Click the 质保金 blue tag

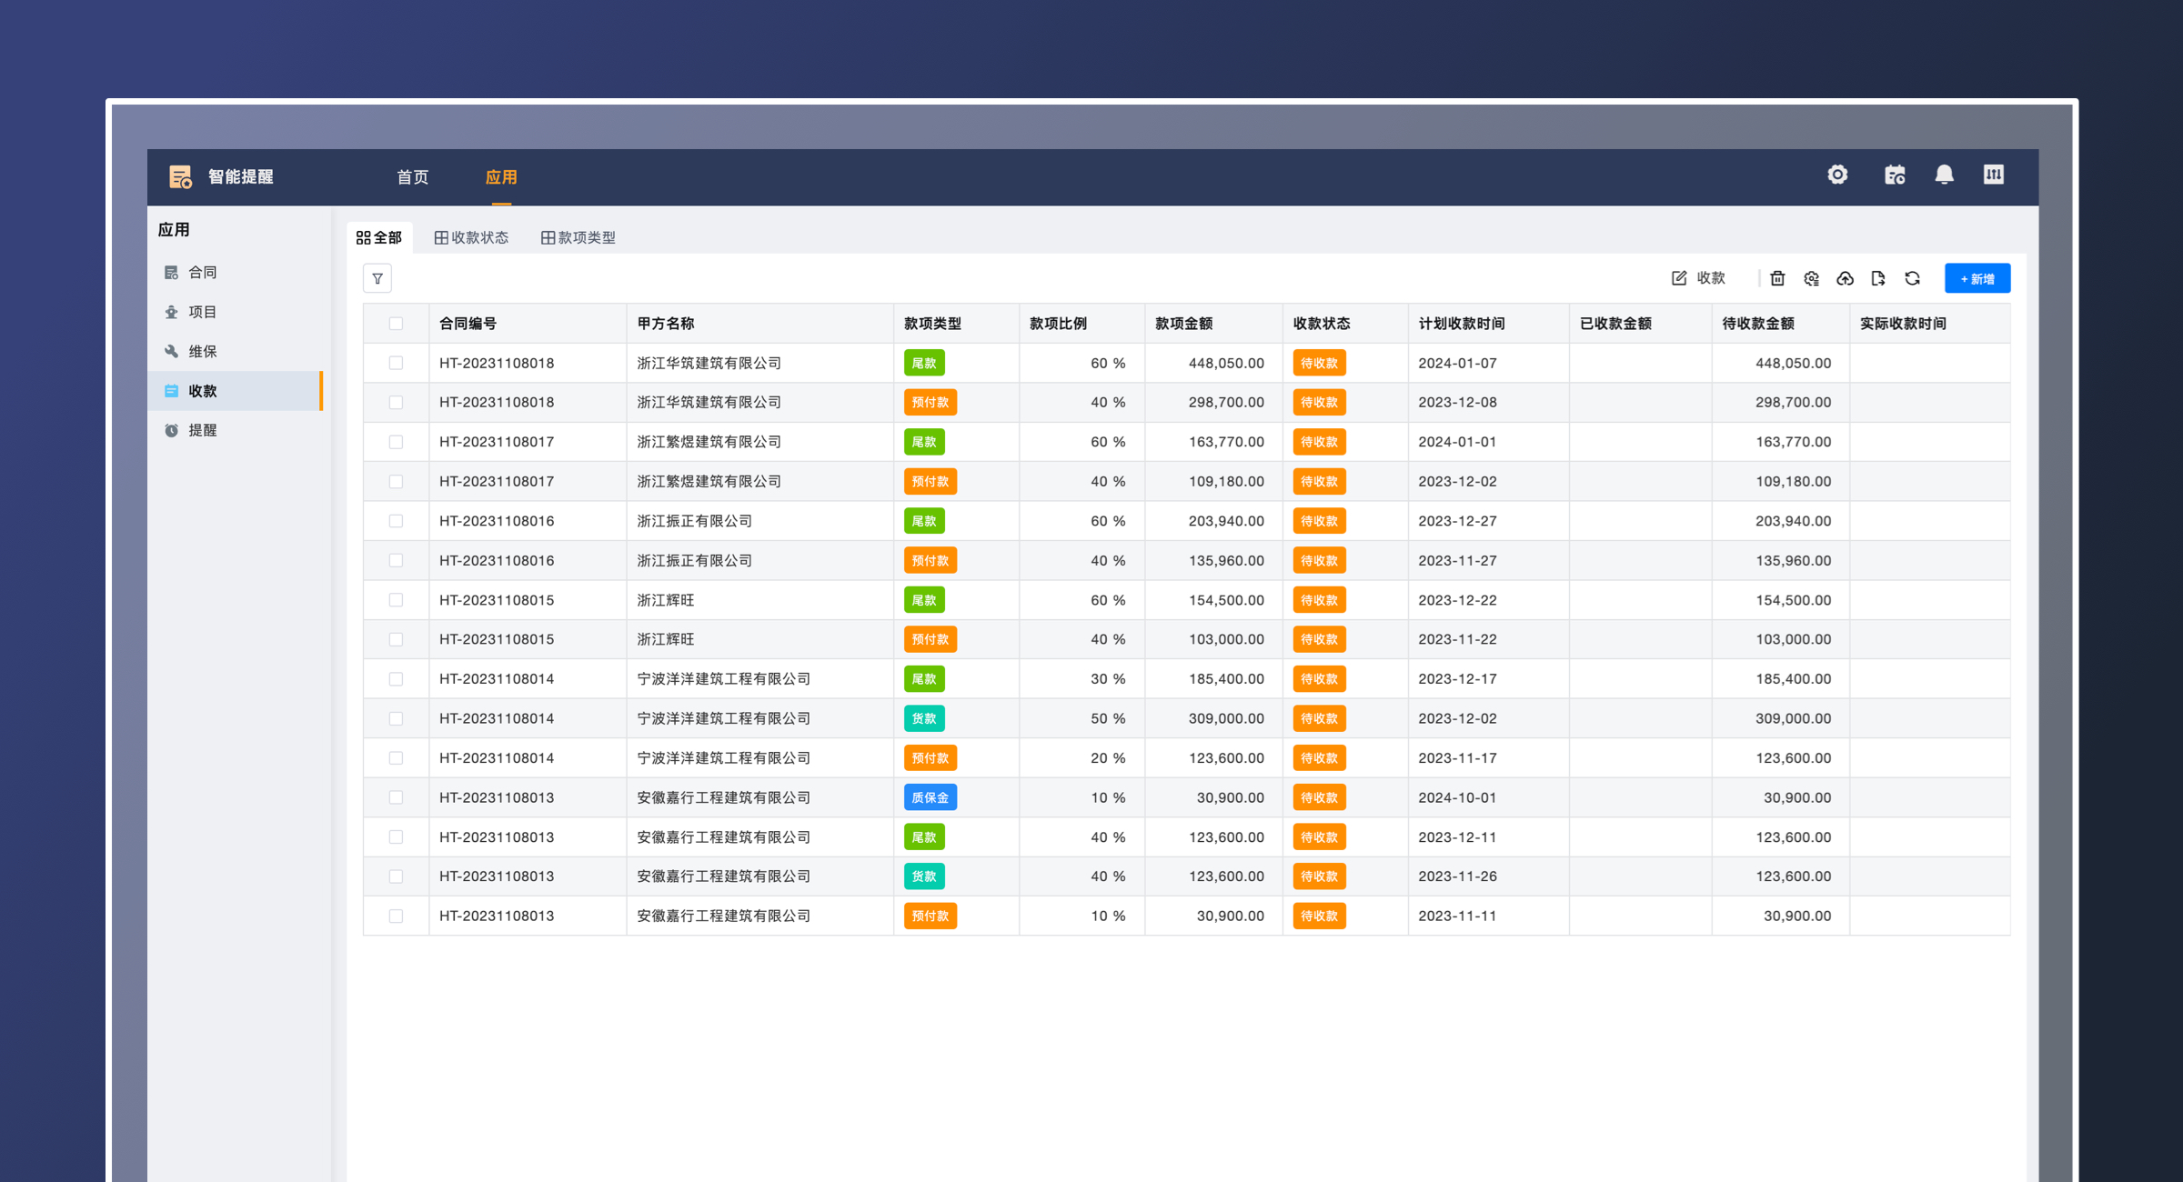(930, 797)
